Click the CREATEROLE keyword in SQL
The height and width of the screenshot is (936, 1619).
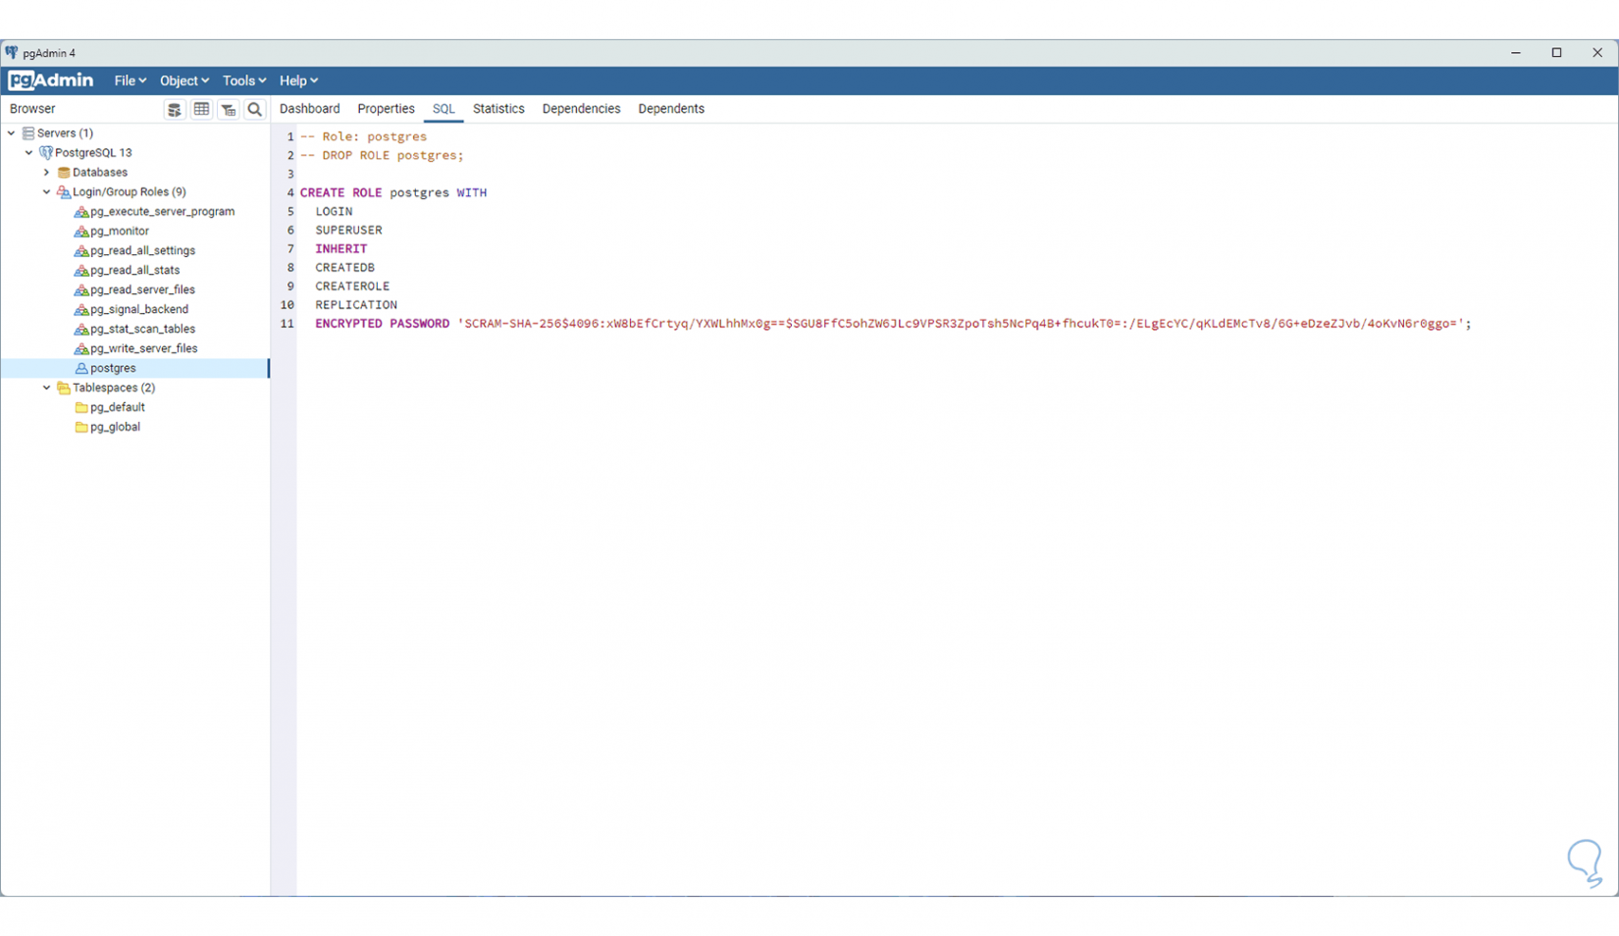click(352, 286)
